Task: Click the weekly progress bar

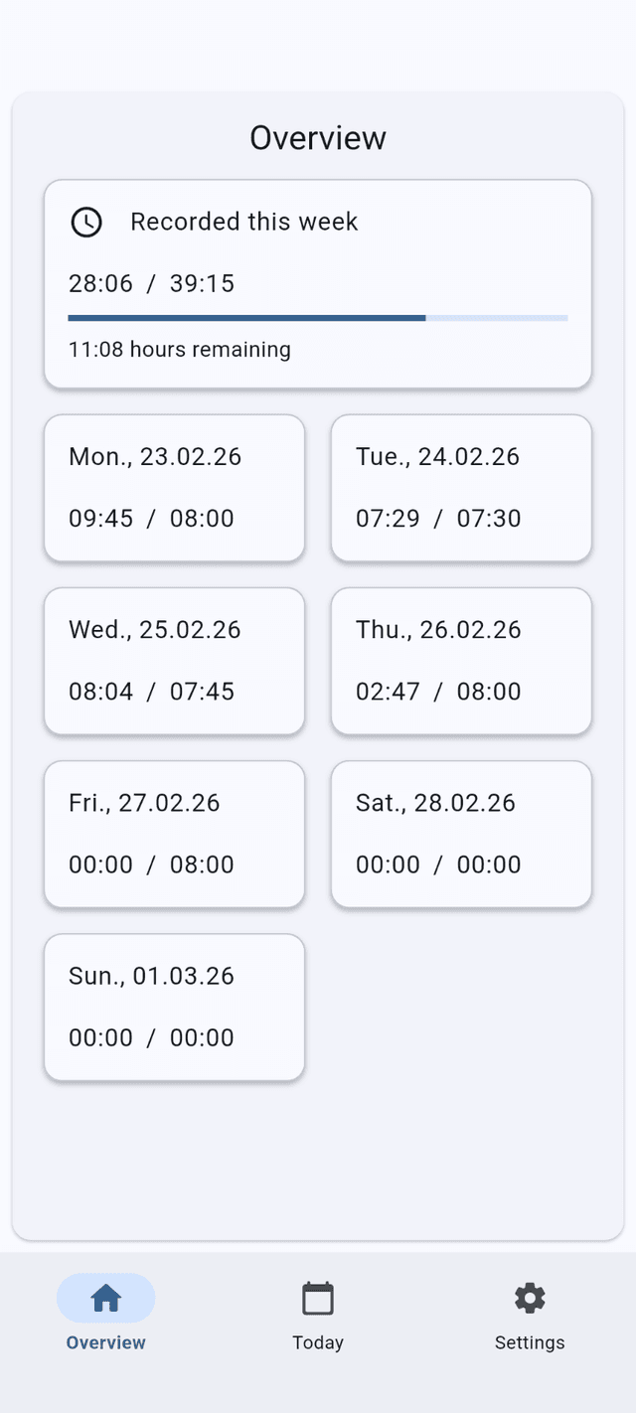Action: pos(317,317)
